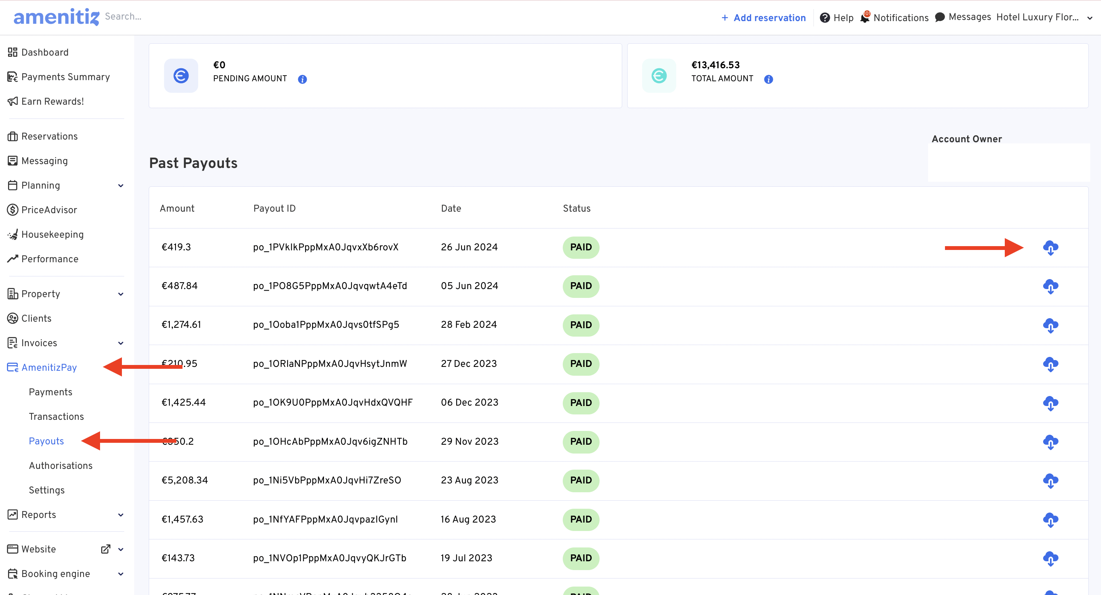Click the Help question mark icon
Screen dimensions: 1101x595
pyautogui.click(x=825, y=18)
